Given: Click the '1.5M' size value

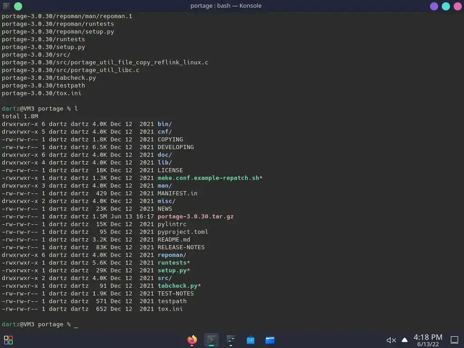Looking at the screenshot, I should [x=99, y=216].
